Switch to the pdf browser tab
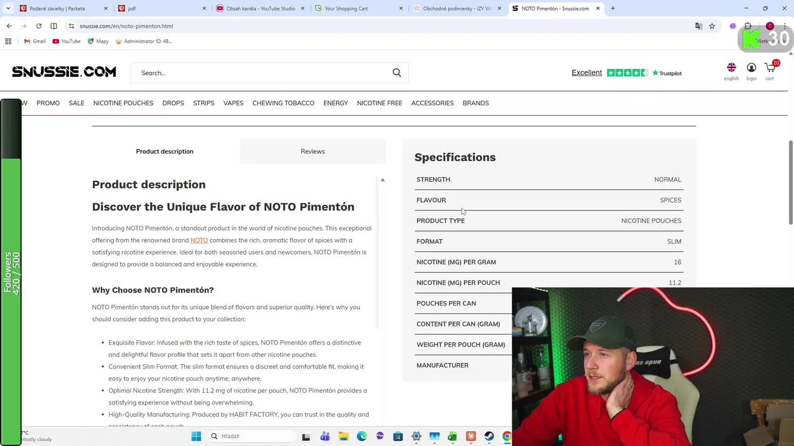This screenshot has height=446, width=794. 161,9
